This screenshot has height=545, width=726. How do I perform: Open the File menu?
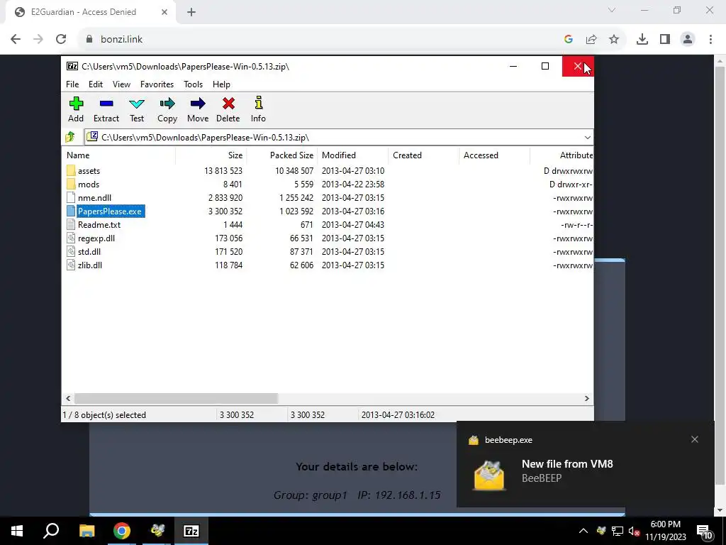(72, 84)
